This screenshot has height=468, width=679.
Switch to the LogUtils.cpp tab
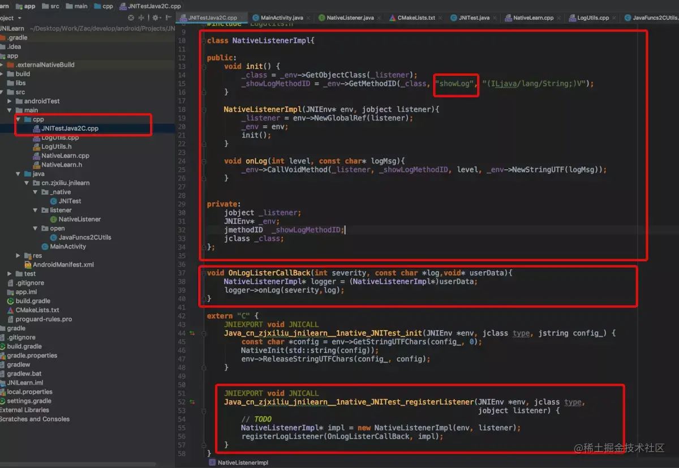[592, 18]
